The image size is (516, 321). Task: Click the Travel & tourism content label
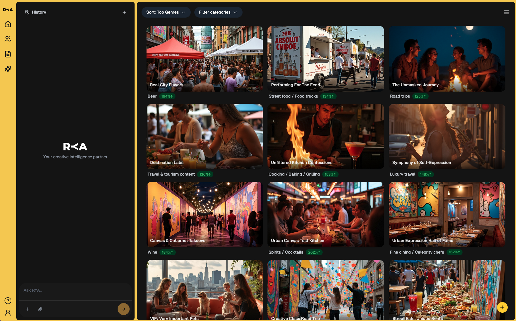[x=171, y=174]
